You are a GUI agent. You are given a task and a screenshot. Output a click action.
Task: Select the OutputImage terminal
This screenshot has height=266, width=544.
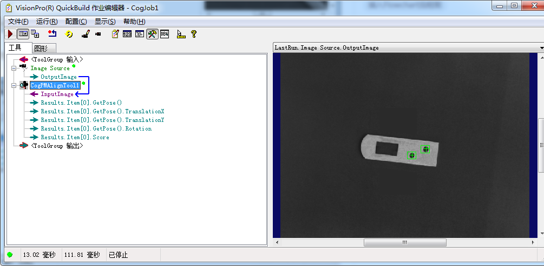coord(58,77)
